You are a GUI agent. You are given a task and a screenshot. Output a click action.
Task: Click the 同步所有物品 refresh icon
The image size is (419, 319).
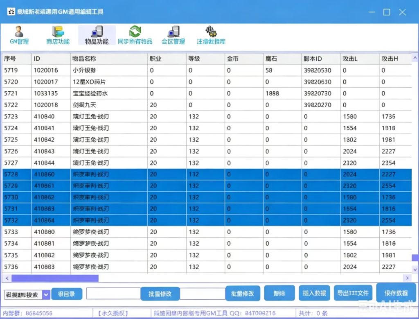135,32
